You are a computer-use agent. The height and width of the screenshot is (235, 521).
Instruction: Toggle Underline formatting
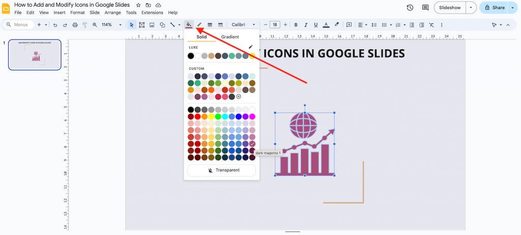315,25
